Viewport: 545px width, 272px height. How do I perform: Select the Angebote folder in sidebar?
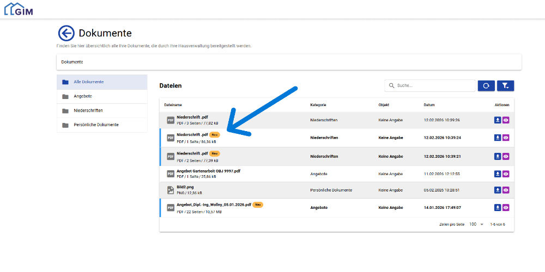[83, 96]
